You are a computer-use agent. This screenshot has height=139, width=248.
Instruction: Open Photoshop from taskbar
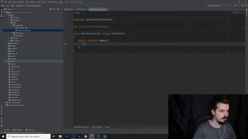coord(67,136)
